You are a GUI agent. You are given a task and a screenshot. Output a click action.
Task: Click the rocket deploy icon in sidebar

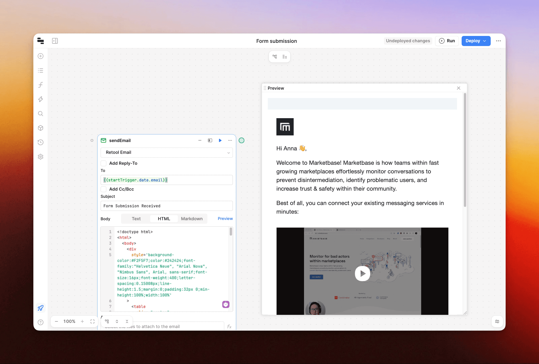point(41,308)
